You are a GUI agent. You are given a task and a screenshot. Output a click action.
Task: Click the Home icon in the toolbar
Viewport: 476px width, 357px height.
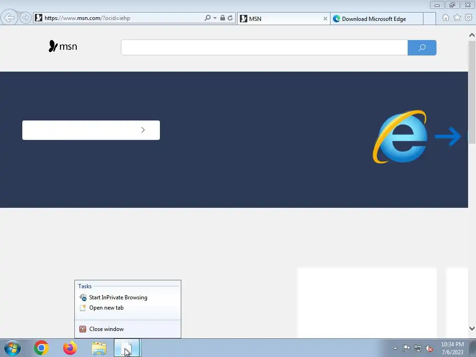click(x=446, y=18)
